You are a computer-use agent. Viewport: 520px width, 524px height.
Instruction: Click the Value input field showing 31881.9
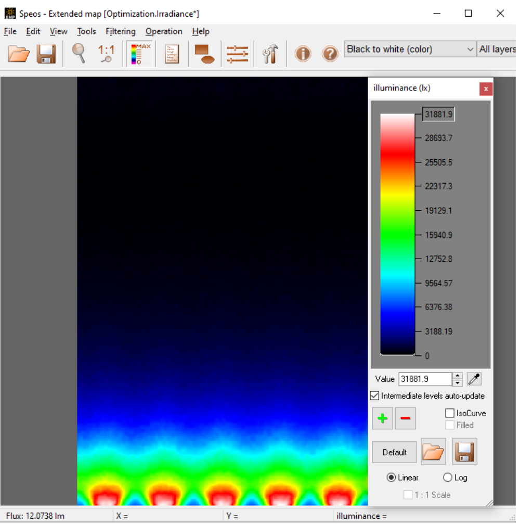(x=424, y=379)
